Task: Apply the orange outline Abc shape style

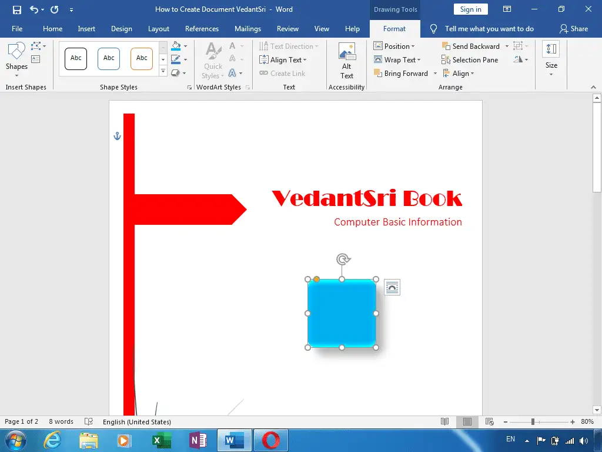Action: coord(142,58)
